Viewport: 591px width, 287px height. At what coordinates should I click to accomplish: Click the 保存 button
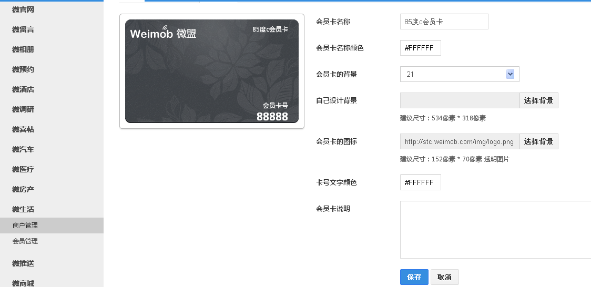(414, 277)
